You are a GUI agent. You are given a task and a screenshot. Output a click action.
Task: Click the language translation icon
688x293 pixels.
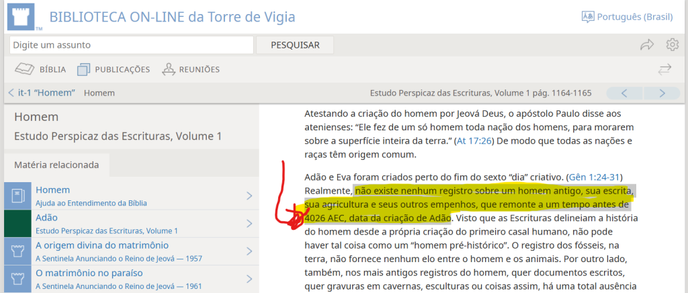coord(587,17)
